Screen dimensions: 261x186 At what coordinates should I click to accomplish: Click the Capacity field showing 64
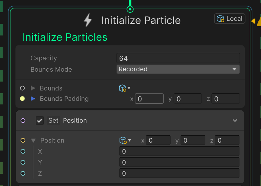pos(178,58)
